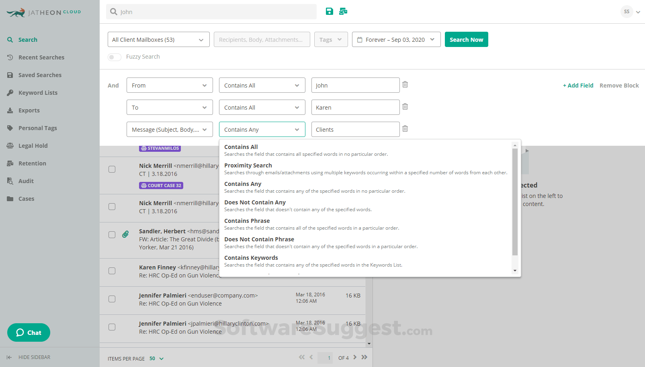Enable the Fuzzy Search toggle
The image size is (645, 367).
(114, 57)
